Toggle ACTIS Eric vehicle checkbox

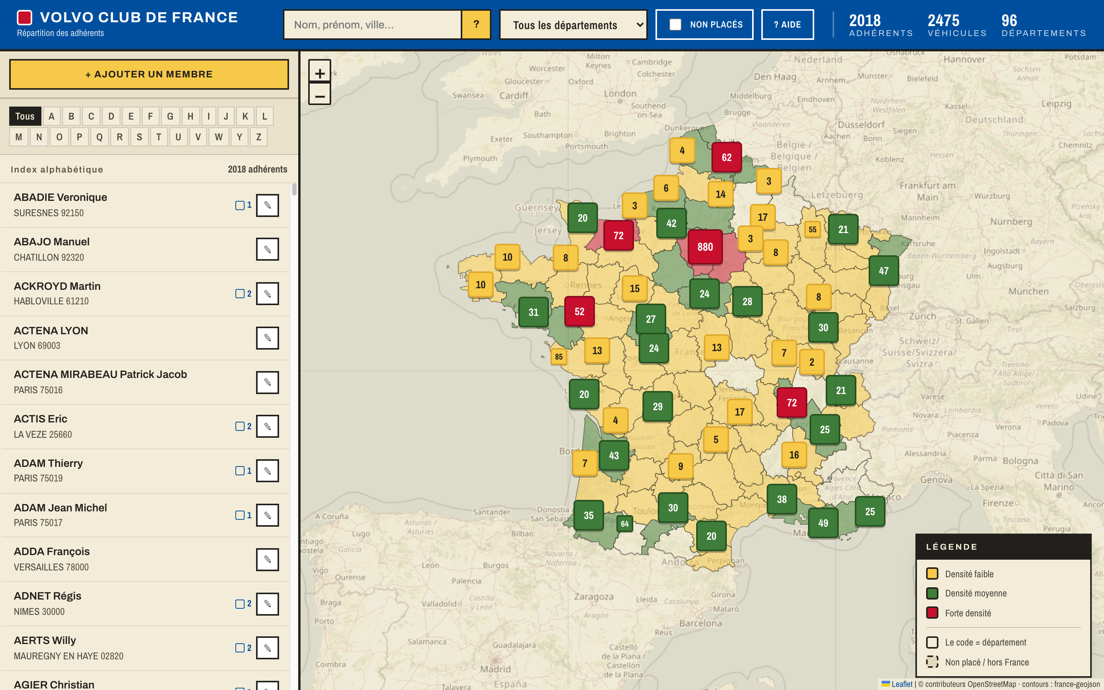[240, 426]
